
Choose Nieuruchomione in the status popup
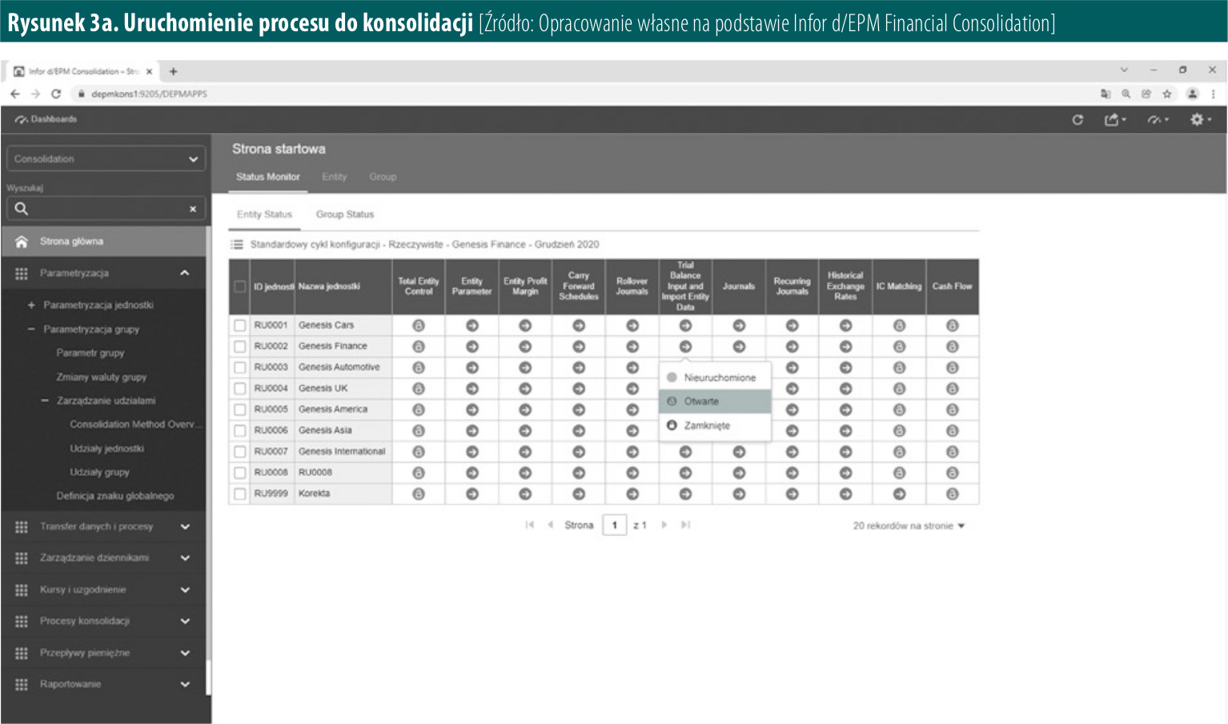(715, 378)
